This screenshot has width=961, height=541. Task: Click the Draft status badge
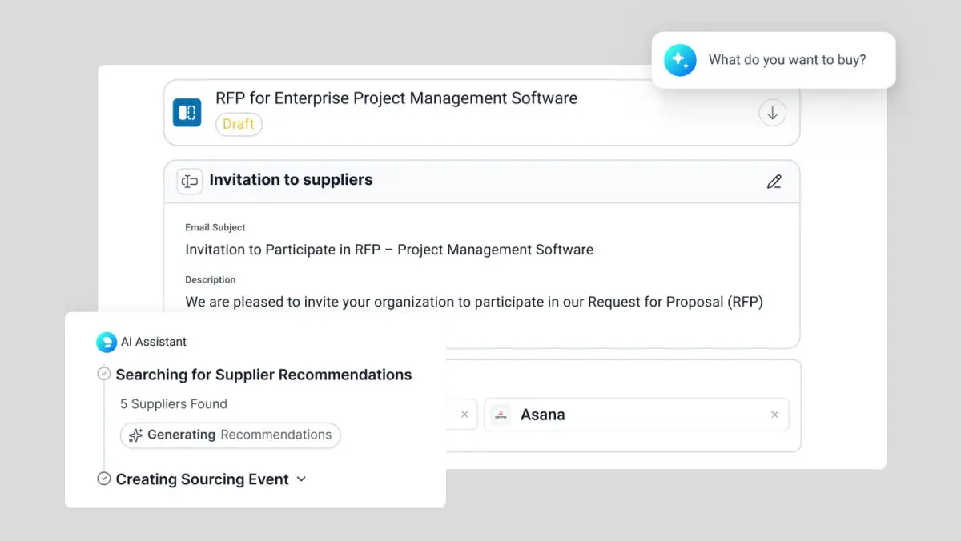point(239,124)
